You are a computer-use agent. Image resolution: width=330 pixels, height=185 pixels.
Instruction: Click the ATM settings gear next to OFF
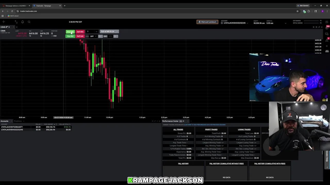(100, 36)
